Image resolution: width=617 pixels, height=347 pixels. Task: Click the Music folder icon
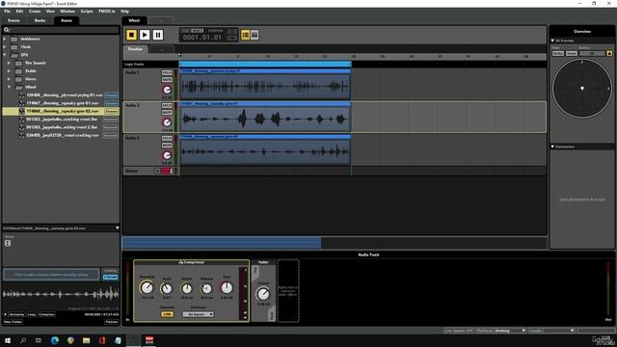14,47
